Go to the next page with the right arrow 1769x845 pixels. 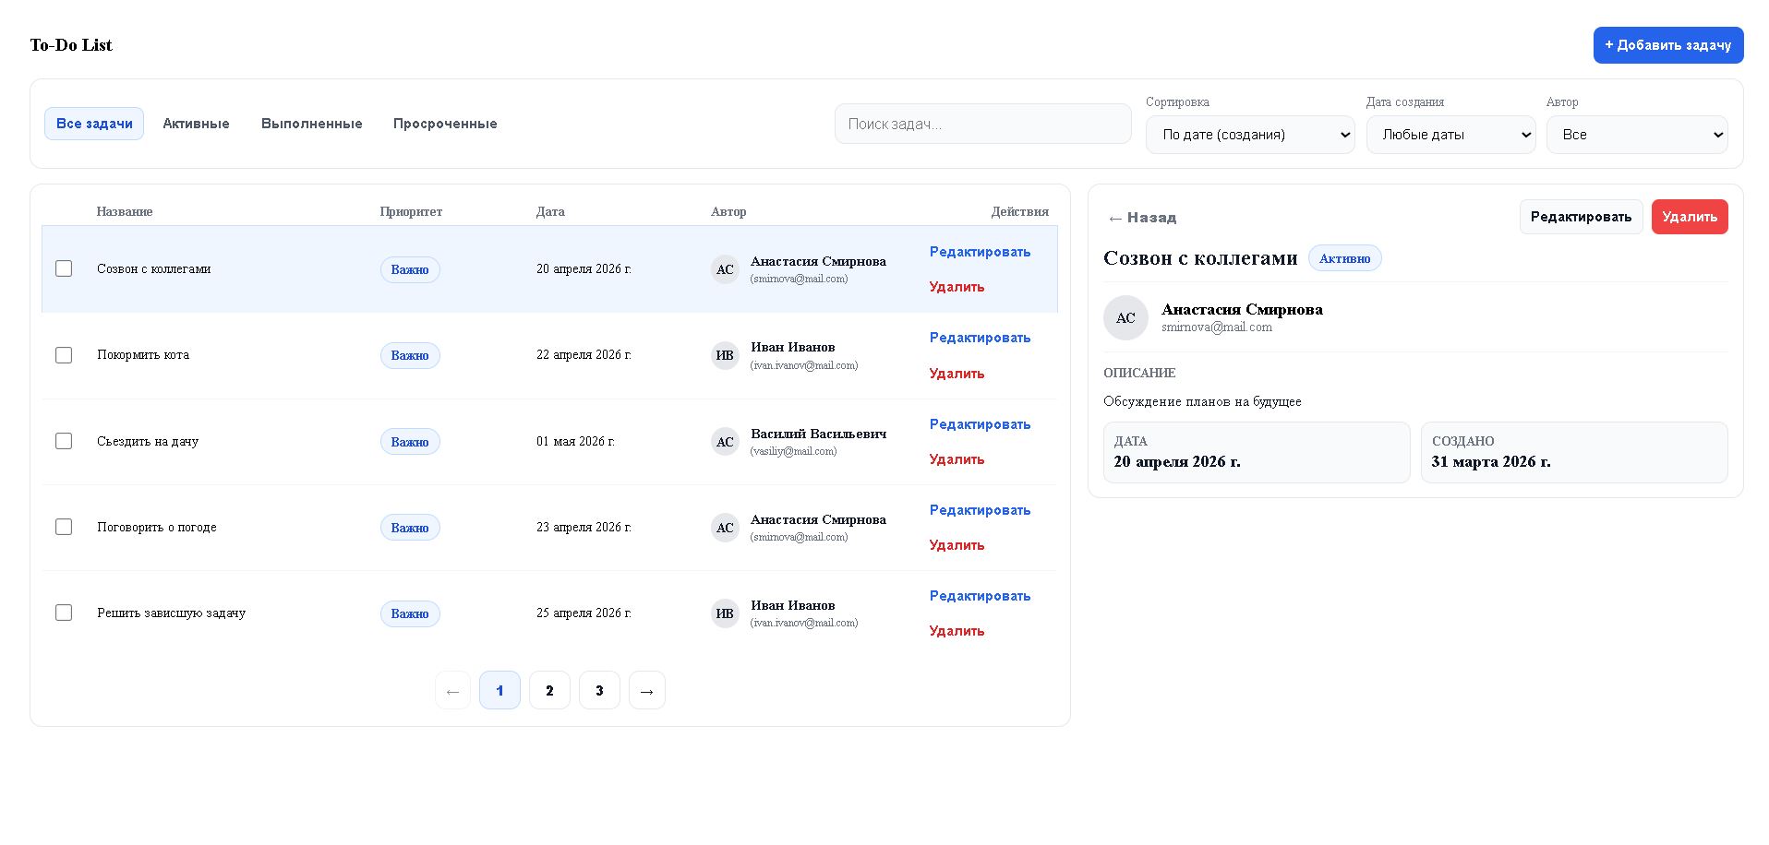(647, 691)
